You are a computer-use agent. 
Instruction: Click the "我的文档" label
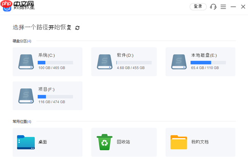[200, 142]
